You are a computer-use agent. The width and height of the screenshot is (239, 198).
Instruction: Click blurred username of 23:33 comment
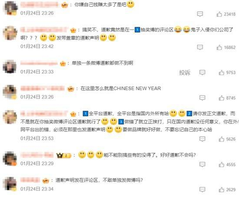pyautogui.click(x=39, y=63)
